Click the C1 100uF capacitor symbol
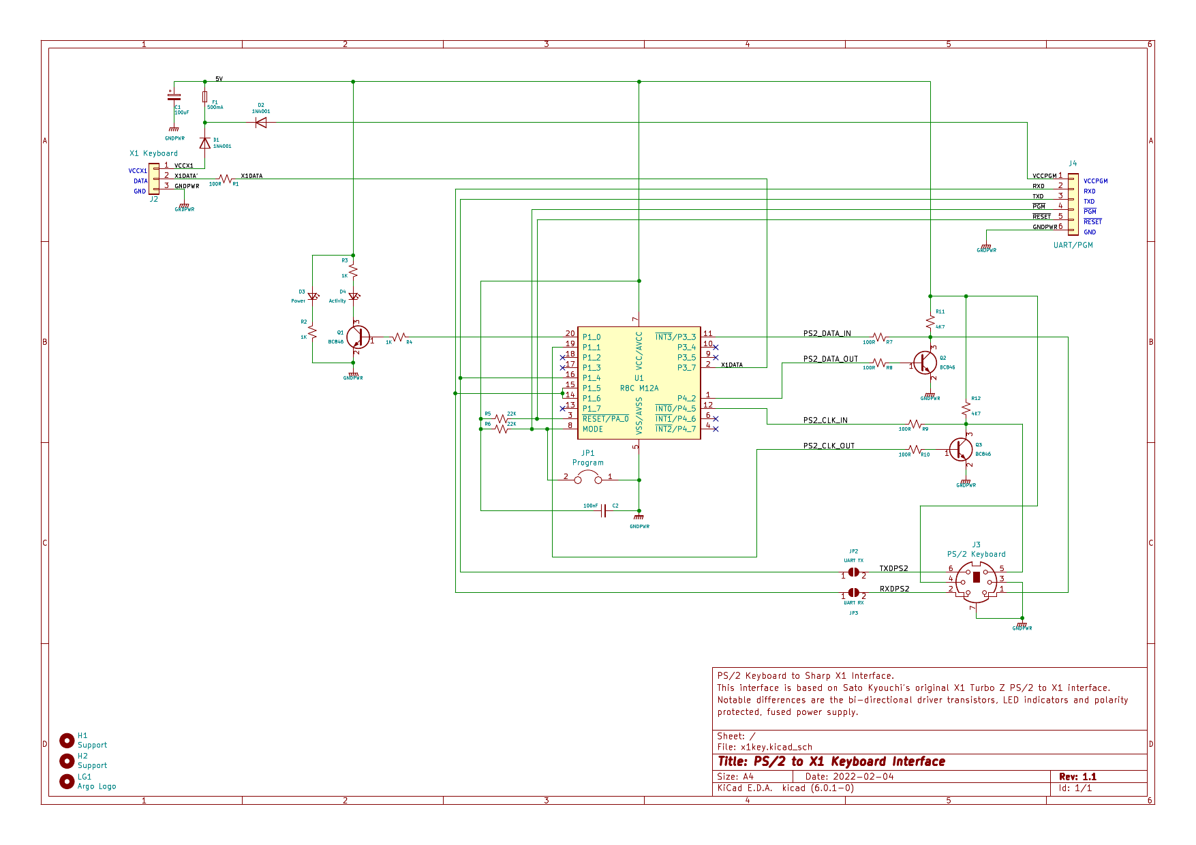This screenshot has width=1196, height=845. (x=174, y=97)
